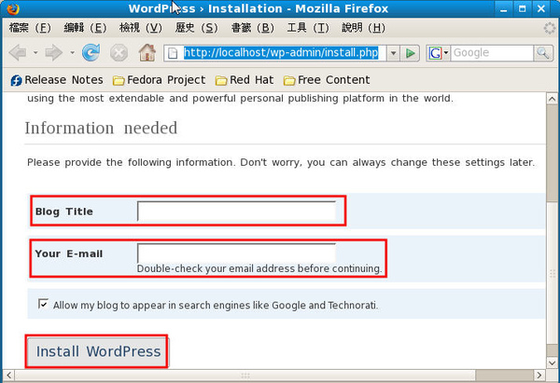Click the 'Information needed' heading

[x=101, y=128]
